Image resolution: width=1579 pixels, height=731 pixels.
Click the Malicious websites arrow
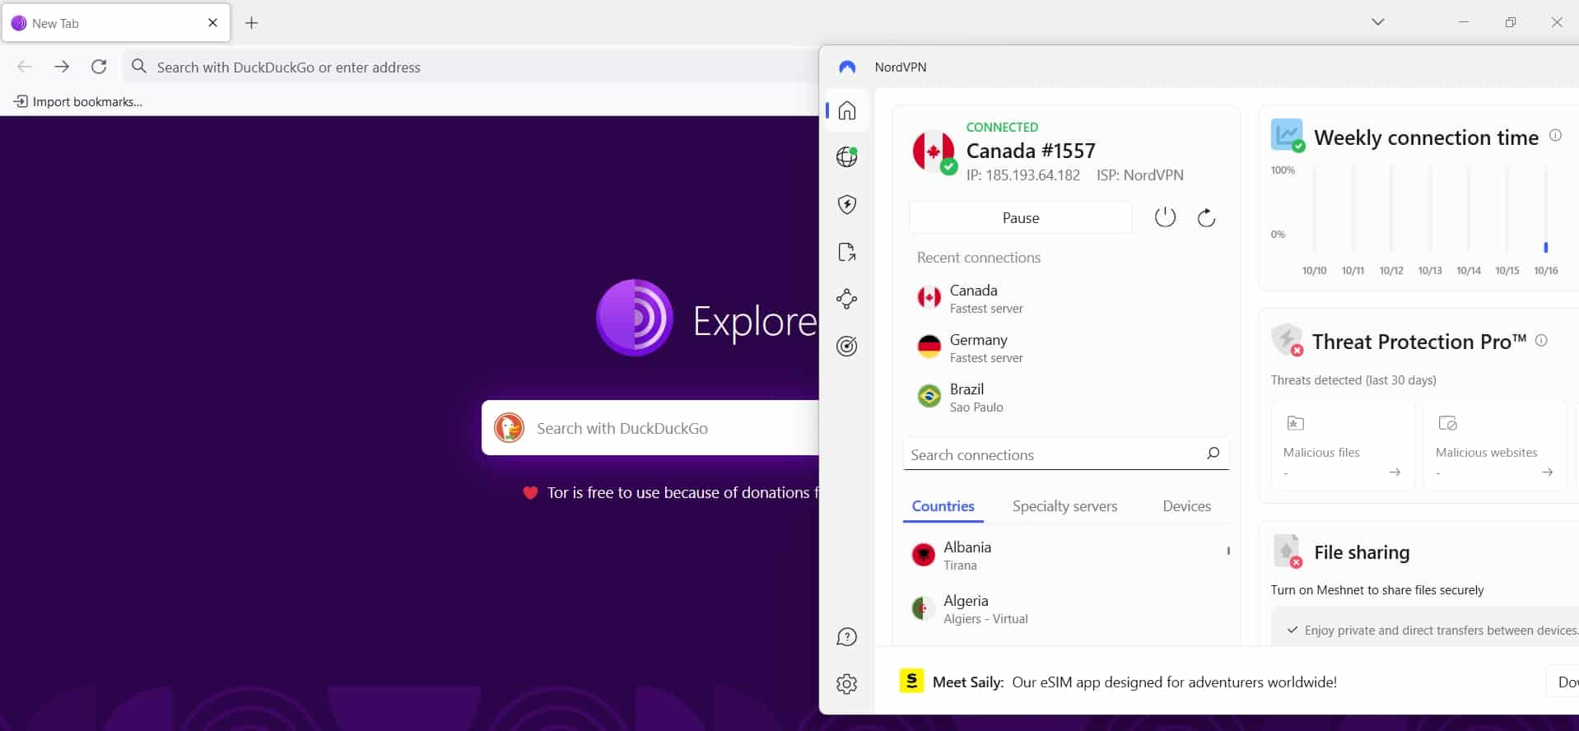(1547, 472)
